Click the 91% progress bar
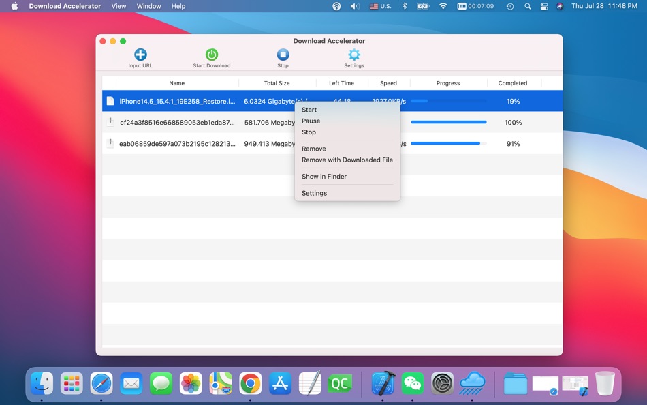This screenshot has width=647, height=405. pos(449,144)
